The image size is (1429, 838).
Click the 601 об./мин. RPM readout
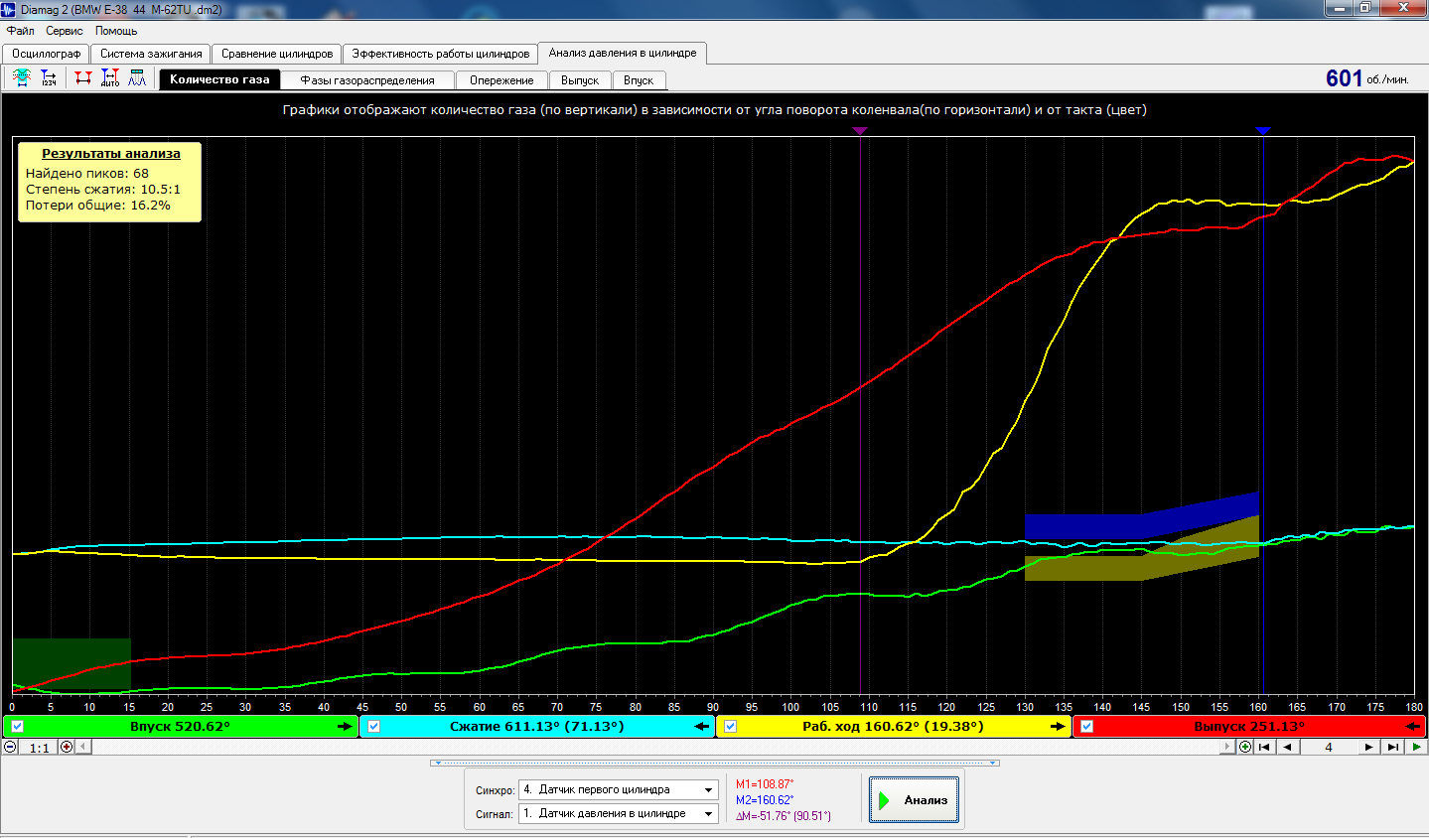pyautogui.click(x=1366, y=78)
